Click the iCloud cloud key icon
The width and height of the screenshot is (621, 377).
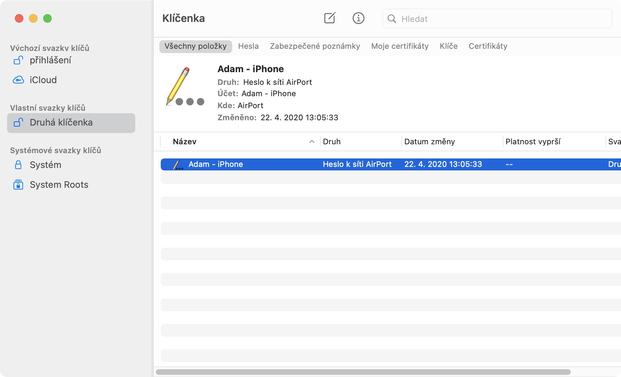click(18, 80)
